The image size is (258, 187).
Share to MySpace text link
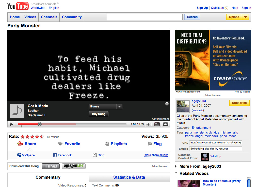28,155
